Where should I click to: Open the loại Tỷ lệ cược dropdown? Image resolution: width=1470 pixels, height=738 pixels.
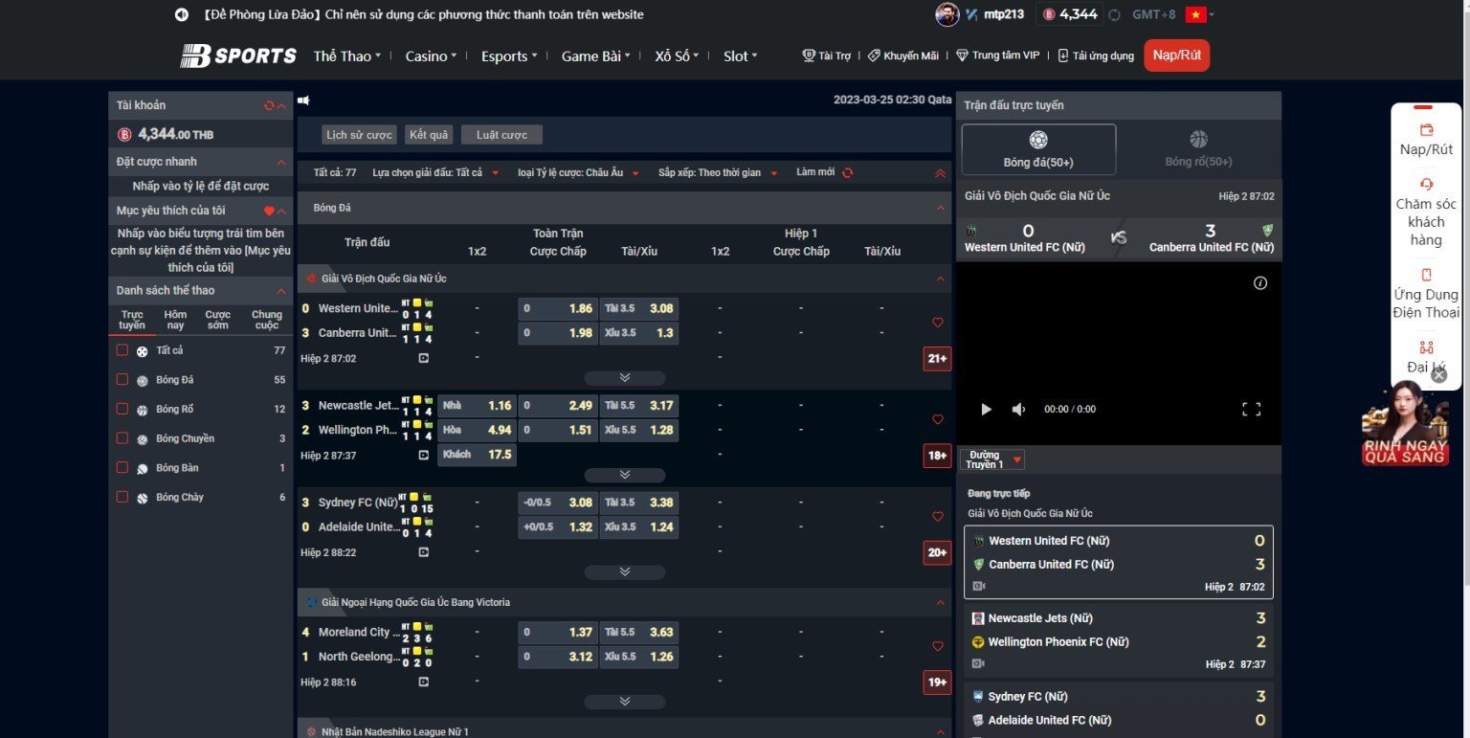tap(579, 172)
